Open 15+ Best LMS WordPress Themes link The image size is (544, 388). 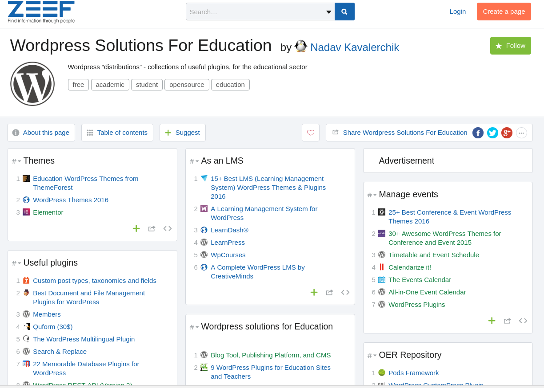(268, 188)
